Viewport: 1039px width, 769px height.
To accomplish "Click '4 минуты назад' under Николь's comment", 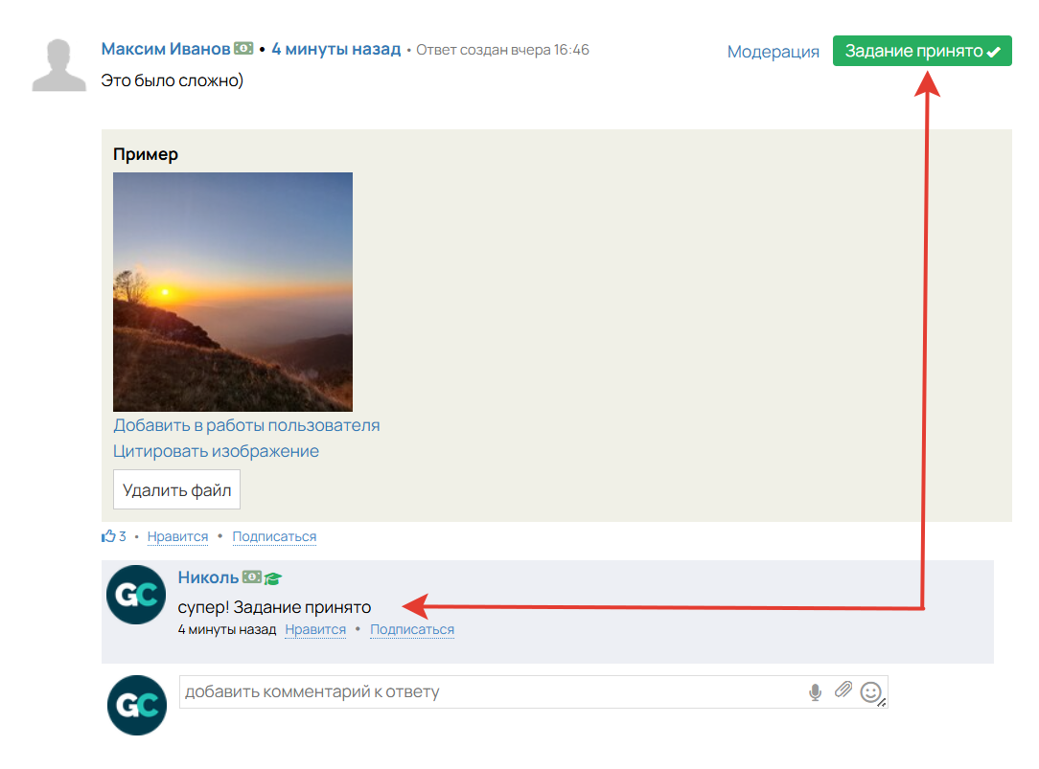I will [226, 629].
